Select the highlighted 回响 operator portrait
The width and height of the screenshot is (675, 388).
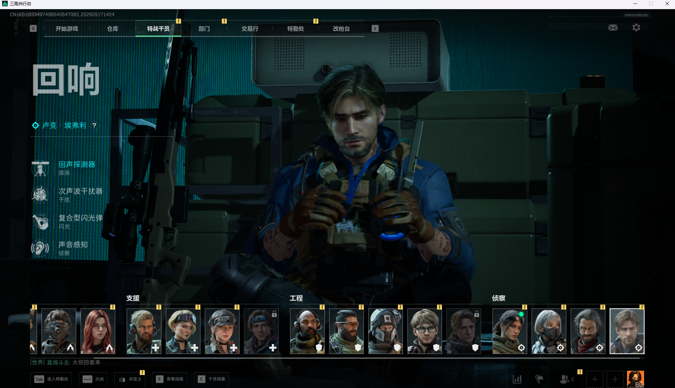(627, 331)
